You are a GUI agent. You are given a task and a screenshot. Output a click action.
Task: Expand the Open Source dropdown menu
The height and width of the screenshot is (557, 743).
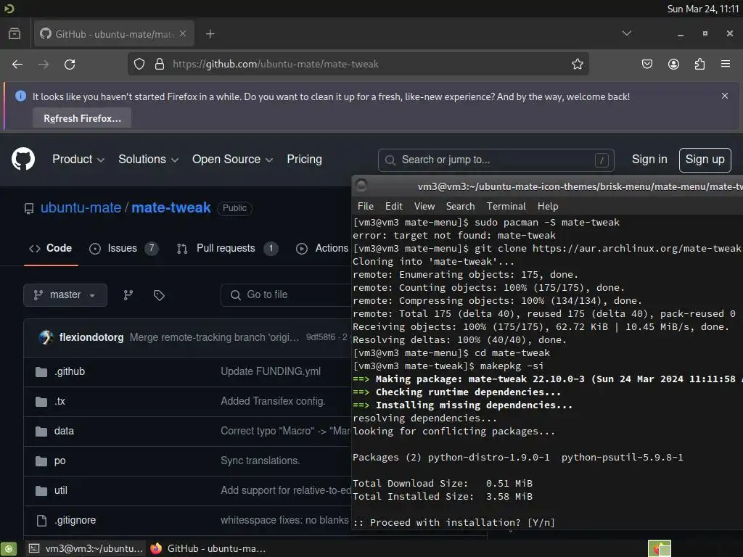(232, 159)
